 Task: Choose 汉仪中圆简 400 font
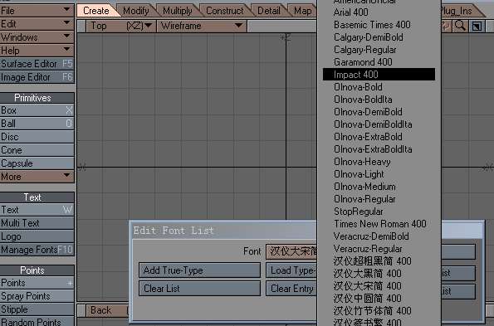[x=379, y=298]
